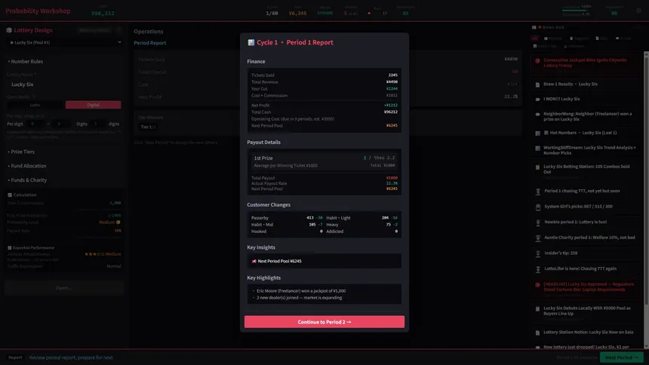Click the Lottery Design dice icon
This screenshot has height=365, width=649.
coord(9,30)
